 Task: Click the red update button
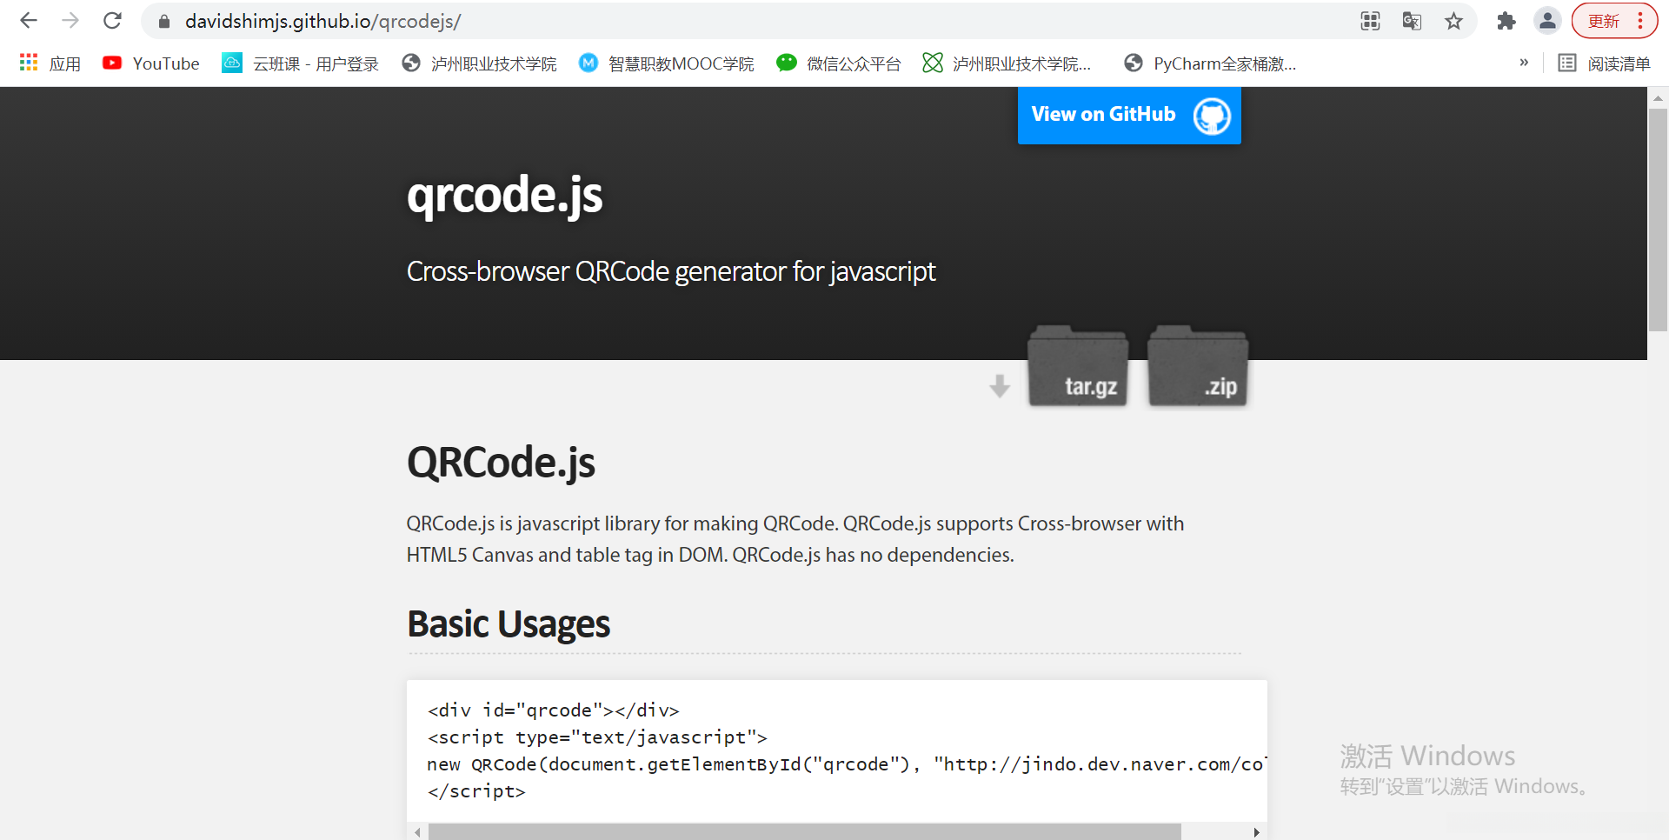coord(1604,22)
